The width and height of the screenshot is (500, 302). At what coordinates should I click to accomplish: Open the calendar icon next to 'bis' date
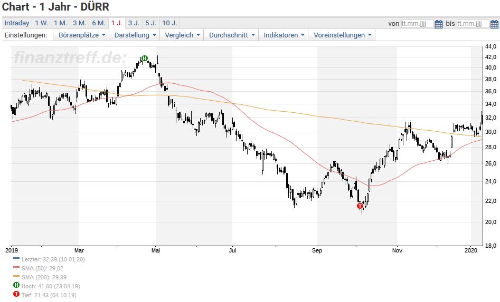click(494, 24)
